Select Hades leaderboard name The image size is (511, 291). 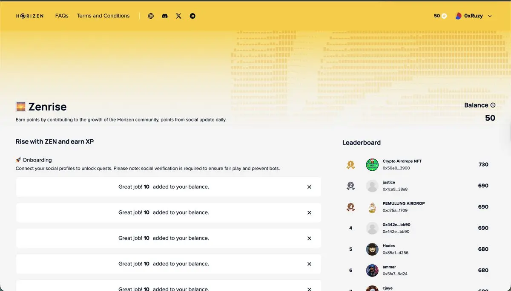pyautogui.click(x=389, y=246)
